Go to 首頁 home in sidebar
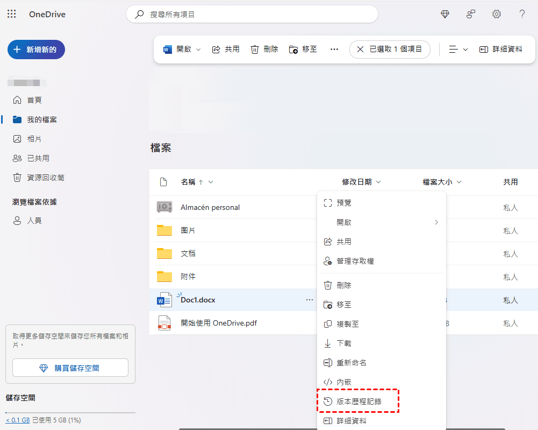 pos(27,100)
